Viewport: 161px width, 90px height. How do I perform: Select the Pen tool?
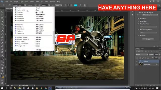pos(2,55)
